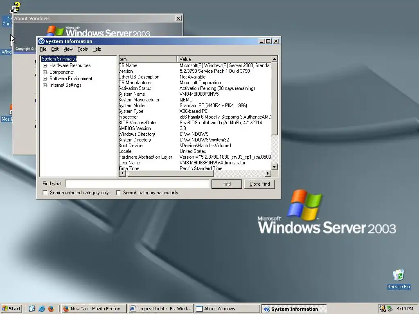Screen dimensions: 419x314
Task: Enable Search selected category only
Action: pyautogui.click(x=45, y=193)
